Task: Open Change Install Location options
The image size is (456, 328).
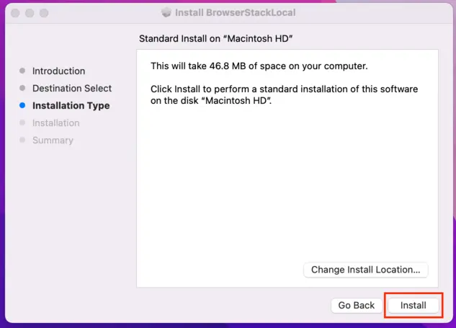Action: 366,270
